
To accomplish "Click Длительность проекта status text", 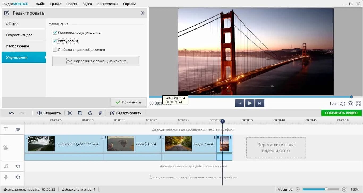I will pyautogui.click(x=29, y=190).
